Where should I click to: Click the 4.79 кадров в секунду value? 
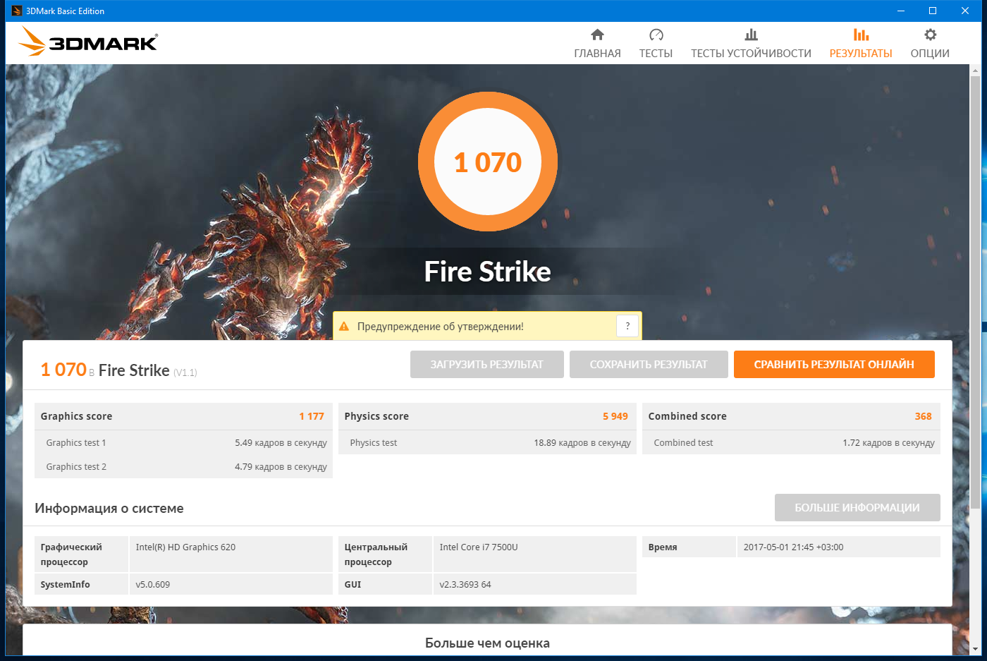point(281,467)
